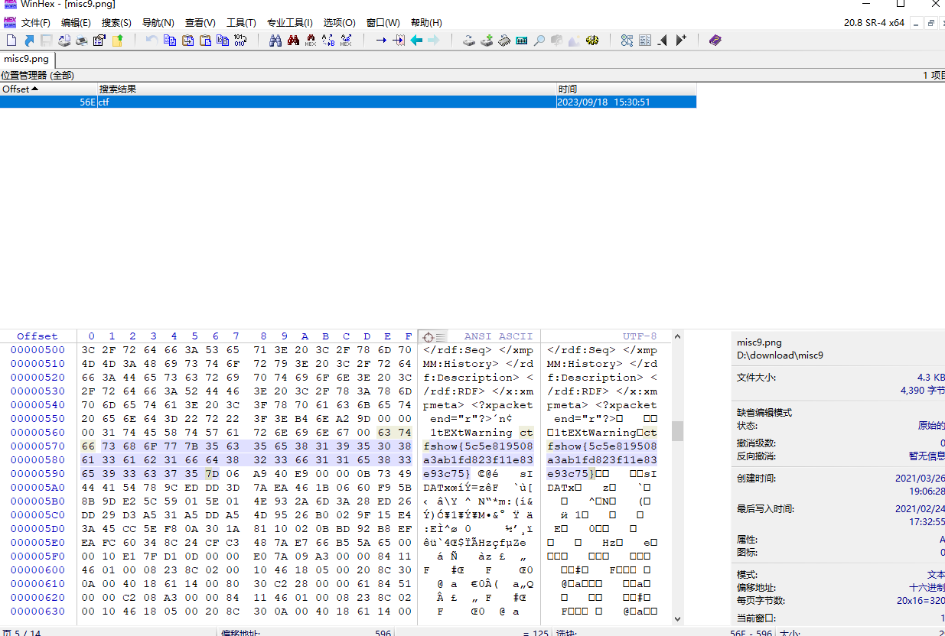Viewport: 945px width, 636px height.
Task: Click the Open Disk toolbar icon
Action: 469,41
